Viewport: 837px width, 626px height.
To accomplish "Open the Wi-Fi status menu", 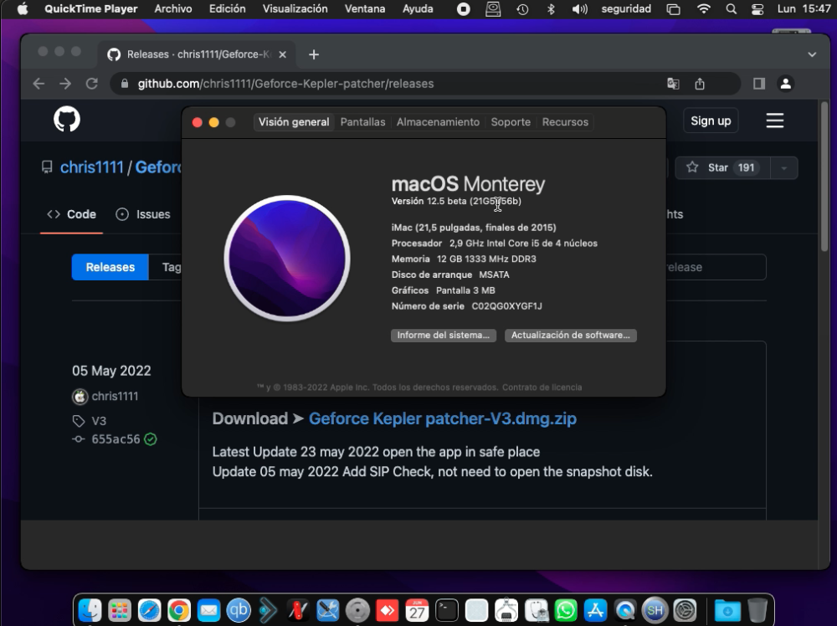I will tap(704, 9).
